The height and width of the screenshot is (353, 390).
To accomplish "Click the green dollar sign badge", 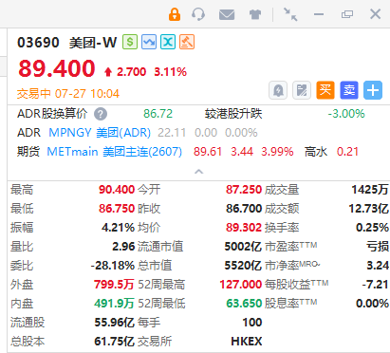I will click(x=130, y=42).
